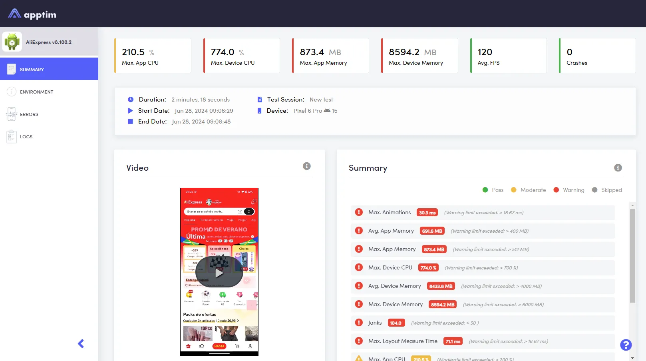Screen dimensions: 646x361
Task: Click the 71.1 ms Layout Measure Time badge
Action: click(453, 341)
